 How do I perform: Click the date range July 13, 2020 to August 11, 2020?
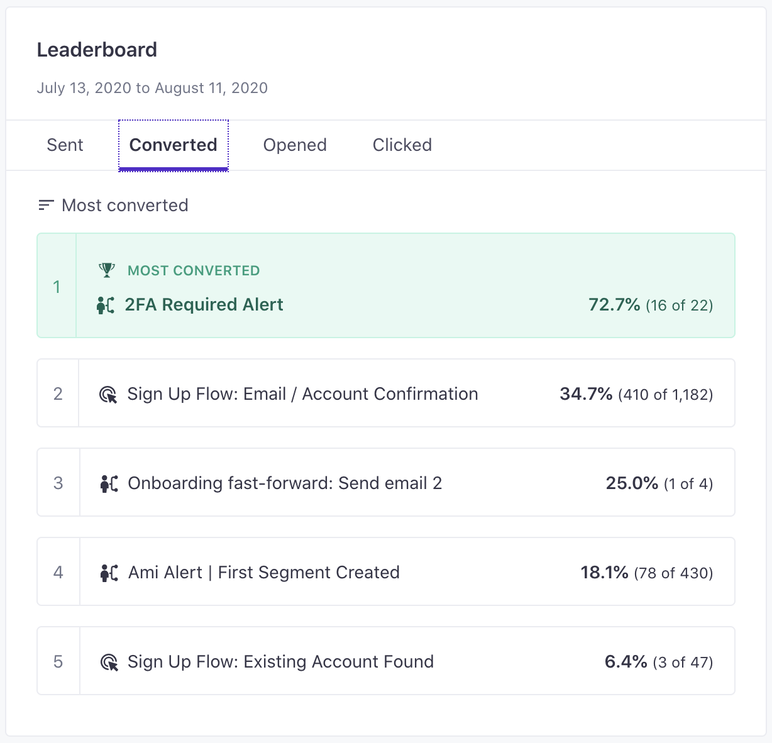(x=152, y=88)
